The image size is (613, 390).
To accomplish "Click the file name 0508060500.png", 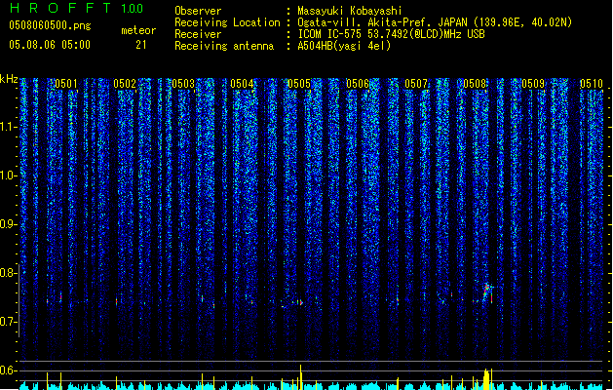I will pos(50,25).
